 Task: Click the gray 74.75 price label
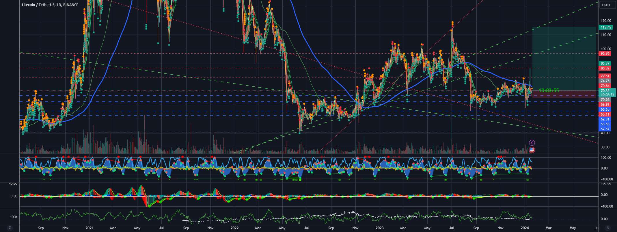pyautogui.click(x=605, y=81)
